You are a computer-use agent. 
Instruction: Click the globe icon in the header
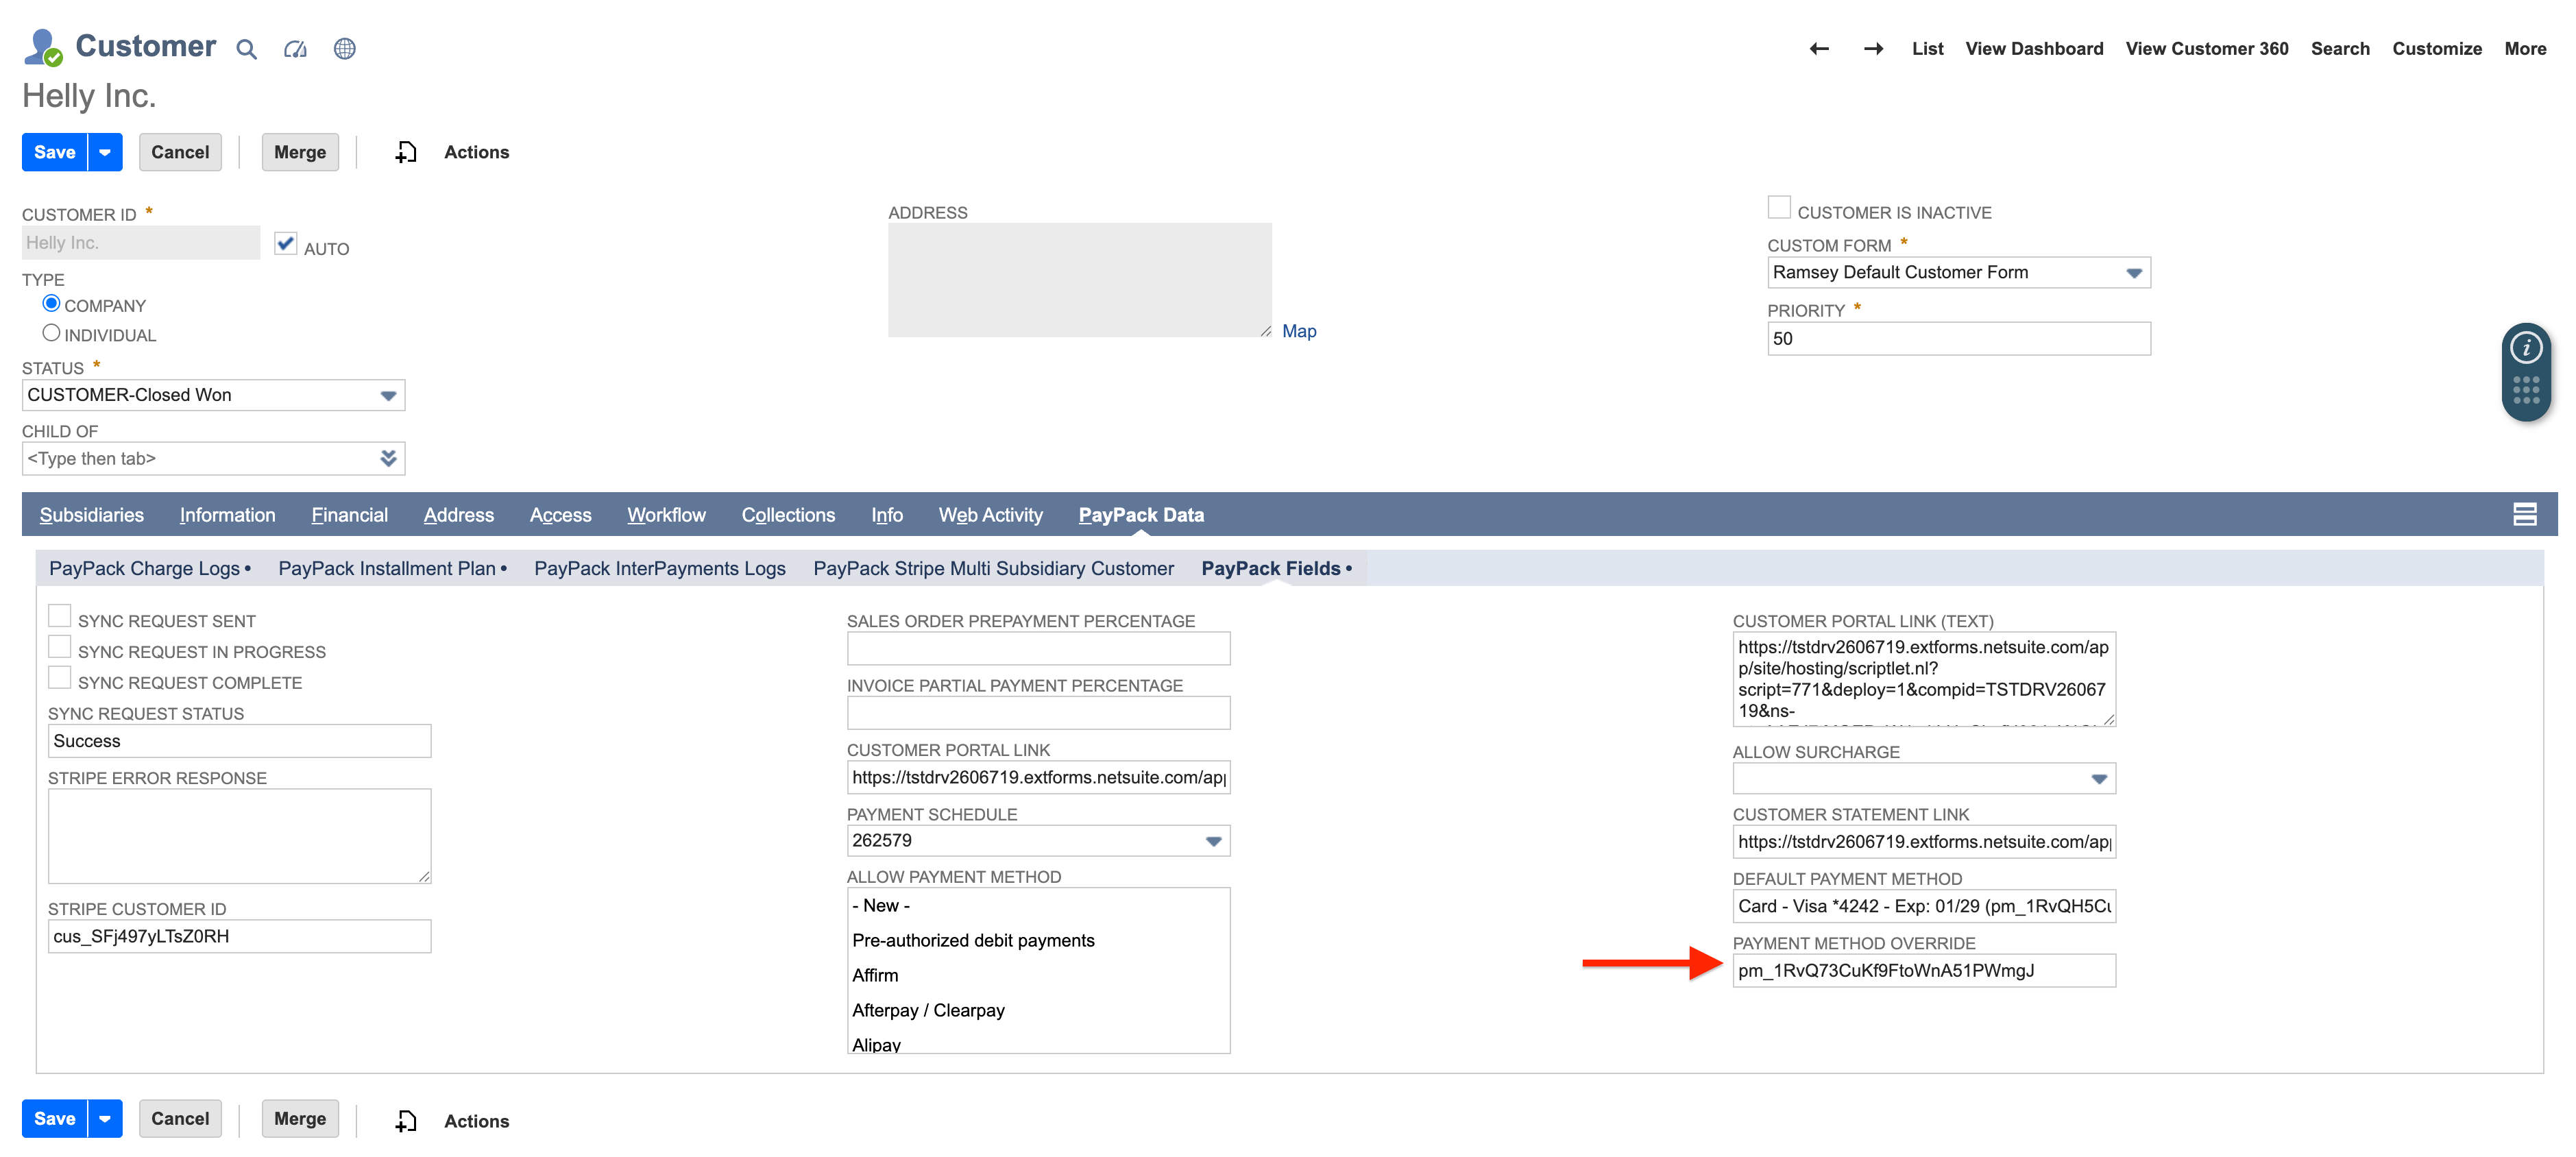(345, 48)
